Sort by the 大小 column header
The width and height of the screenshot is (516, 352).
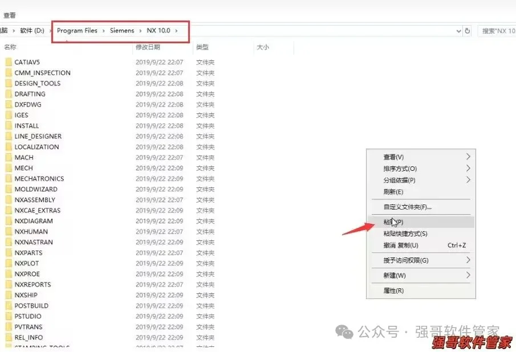pyautogui.click(x=263, y=47)
